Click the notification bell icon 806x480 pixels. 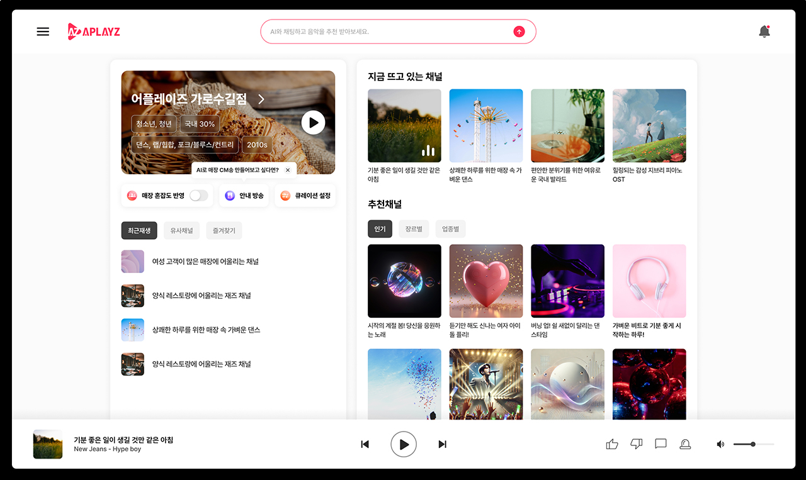(x=764, y=31)
